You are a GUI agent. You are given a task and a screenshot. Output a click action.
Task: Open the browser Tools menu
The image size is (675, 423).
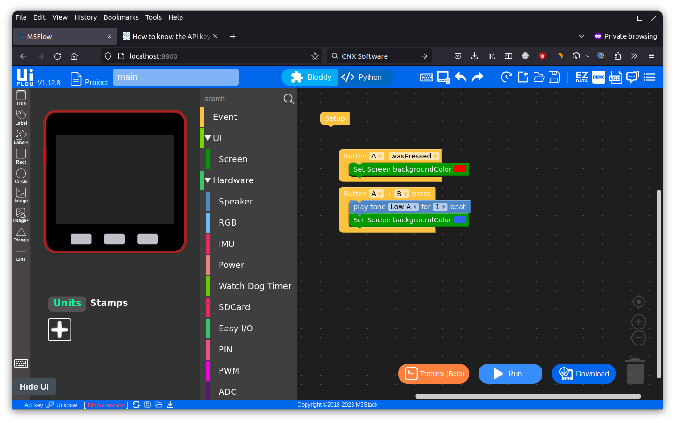pos(153,17)
